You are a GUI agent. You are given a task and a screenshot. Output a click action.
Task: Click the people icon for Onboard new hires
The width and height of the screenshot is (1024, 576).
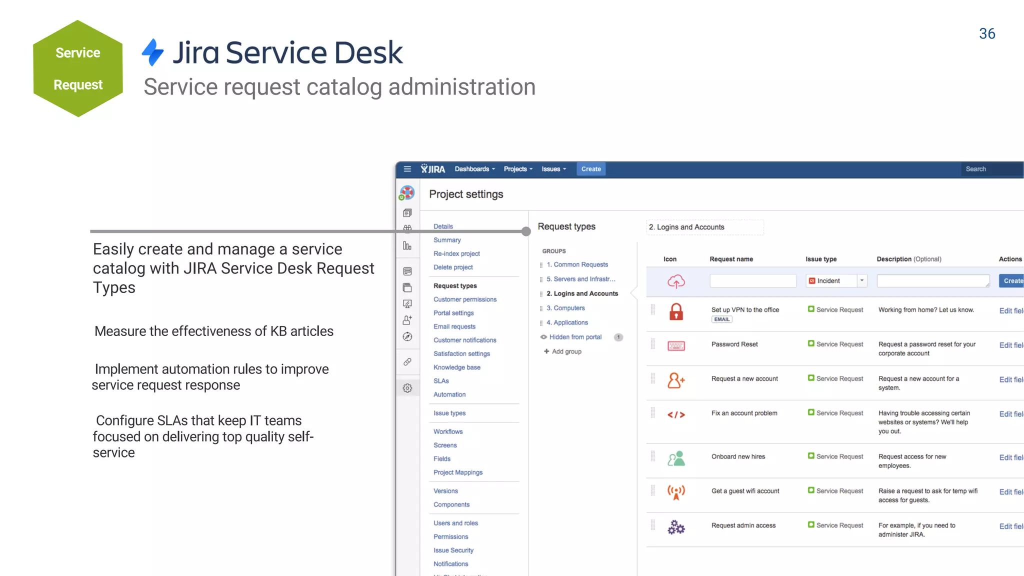[676, 458]
